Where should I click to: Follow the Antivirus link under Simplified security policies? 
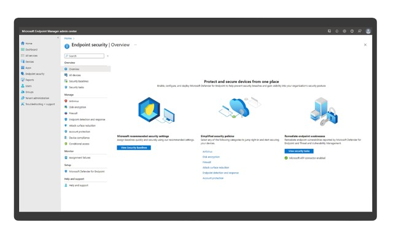[208, 152]
